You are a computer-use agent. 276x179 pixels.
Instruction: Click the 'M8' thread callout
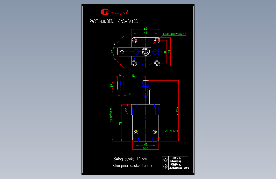[x=129, y=94]
